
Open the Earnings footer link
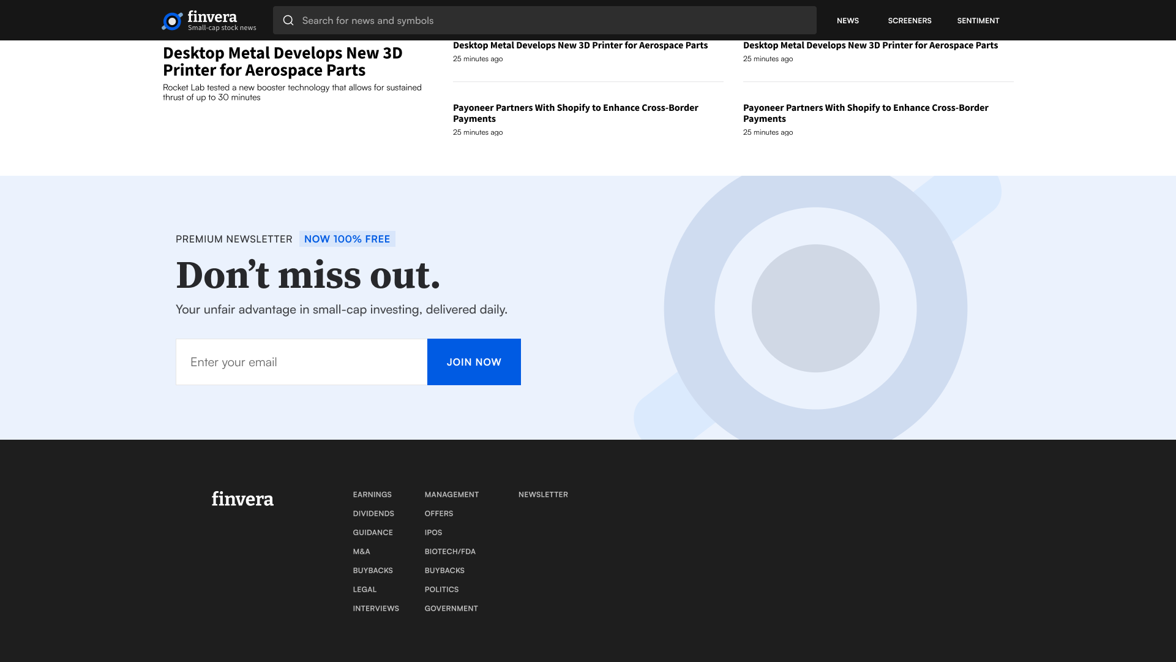[x=372, y=495]
